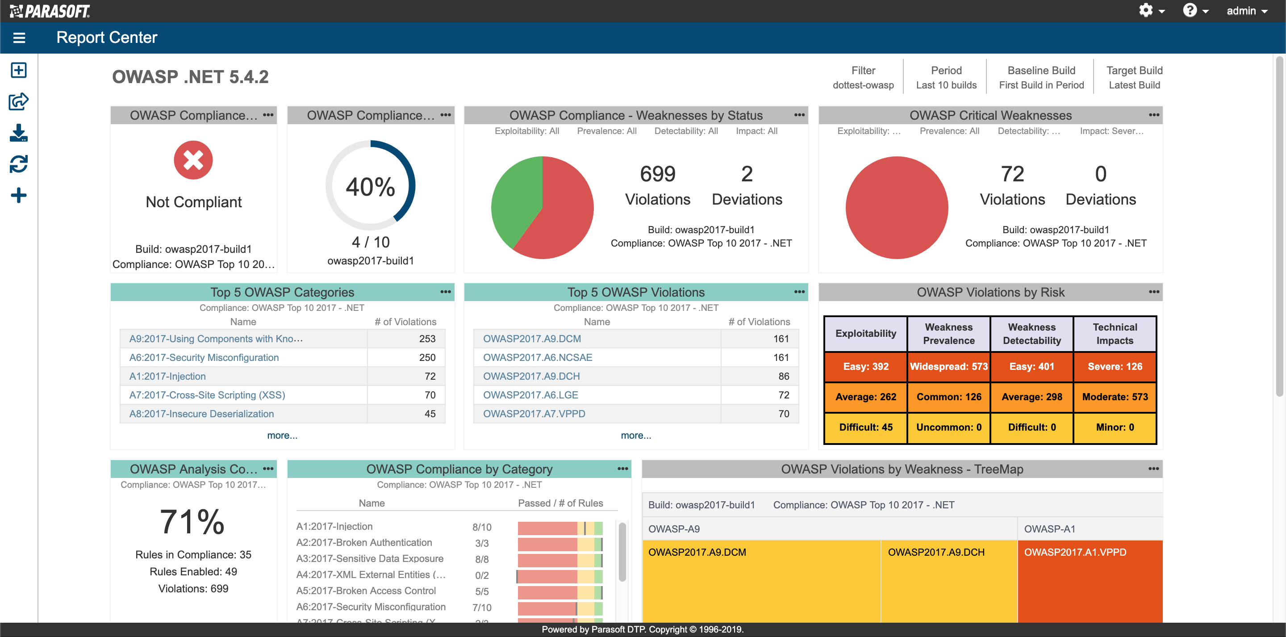Click the OWASP2017.A1.VPPD treemap tile

point(1090,581)
